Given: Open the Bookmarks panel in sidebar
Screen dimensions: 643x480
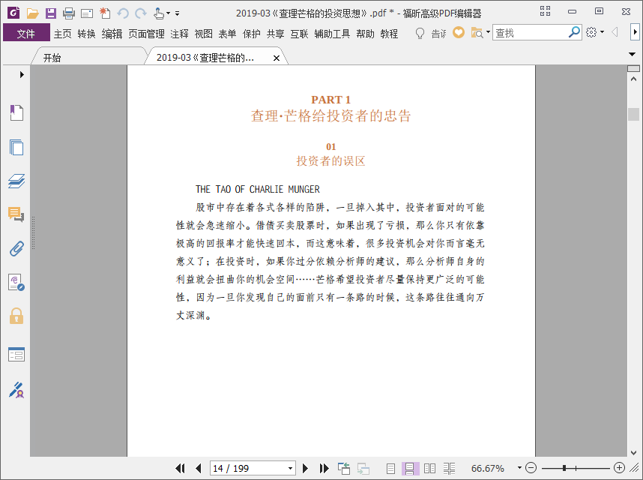Looking at the screenshot, I should point(16,112).
